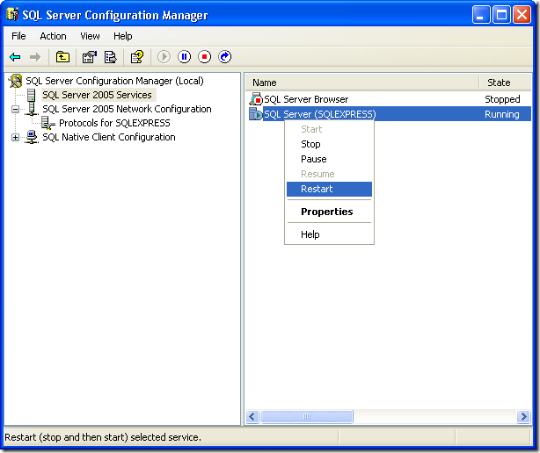
Task: Select Protocols for SQLEXPRESS tree item
Action: [x=114, y=123]
